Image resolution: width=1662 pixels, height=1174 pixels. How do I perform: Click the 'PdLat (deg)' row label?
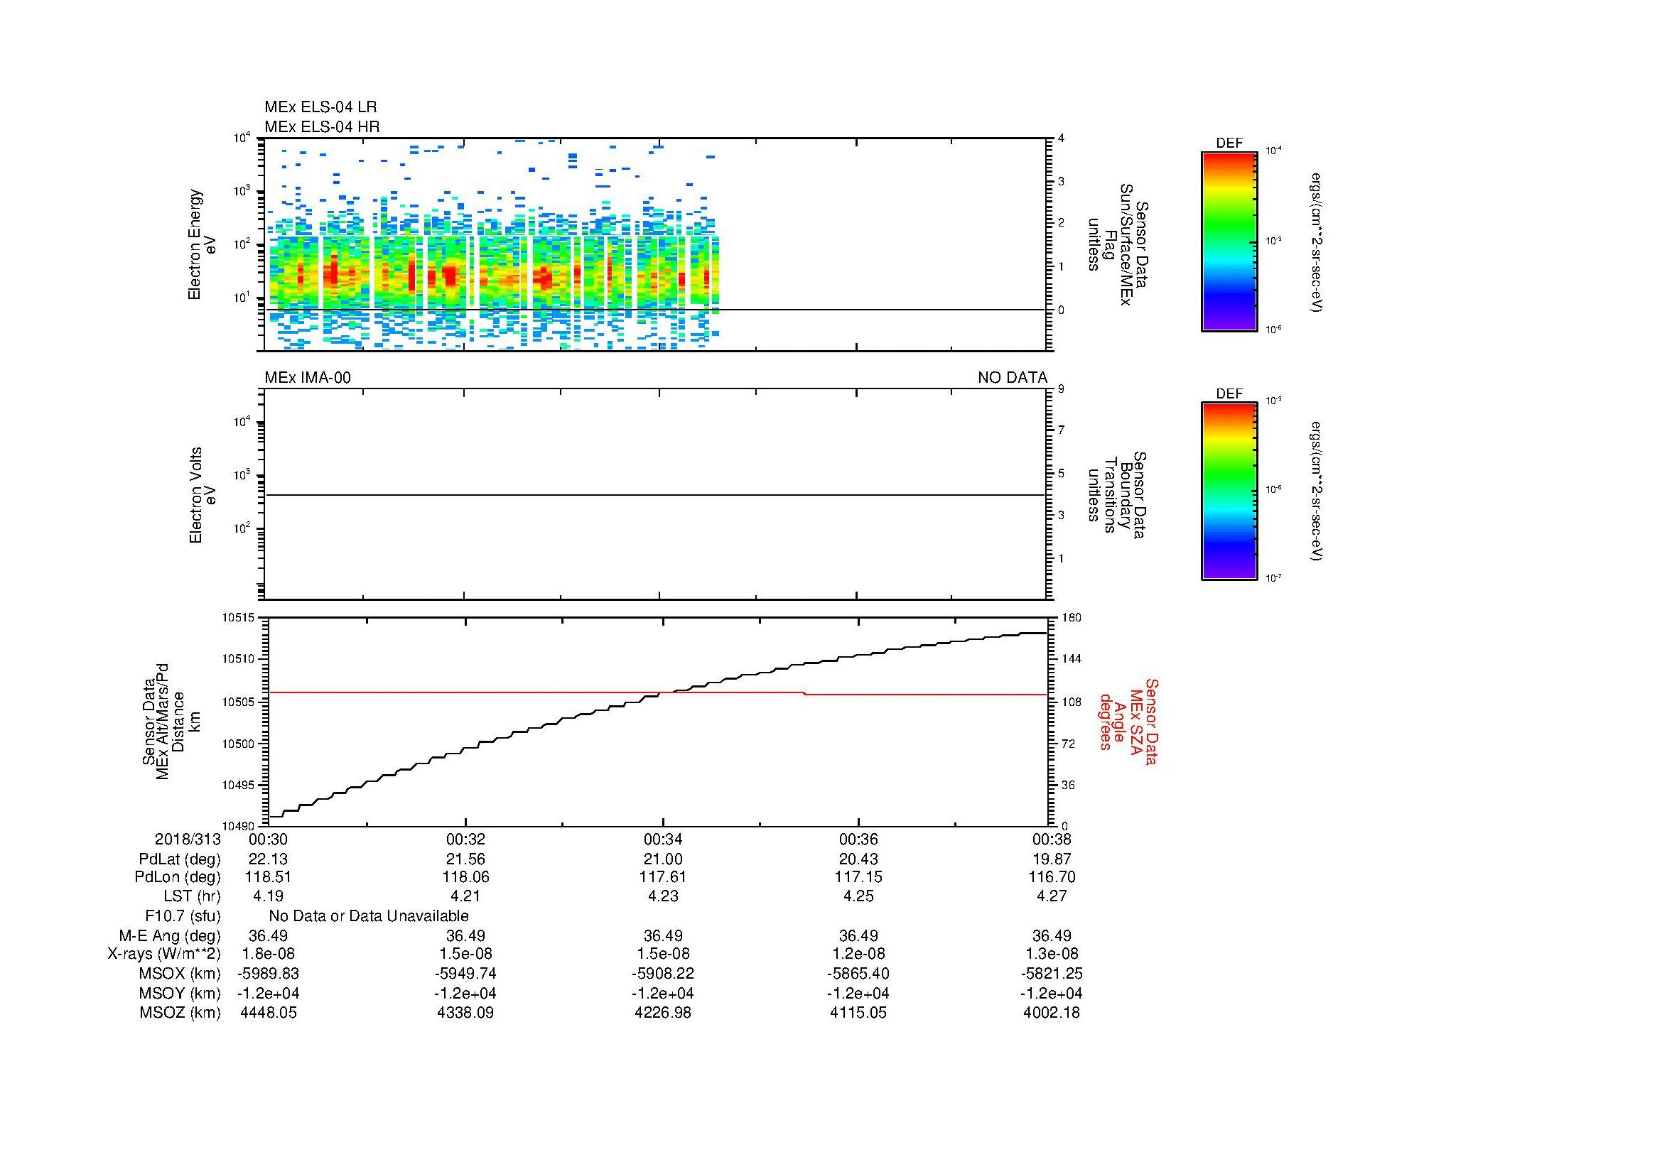[x=180, y=859]
